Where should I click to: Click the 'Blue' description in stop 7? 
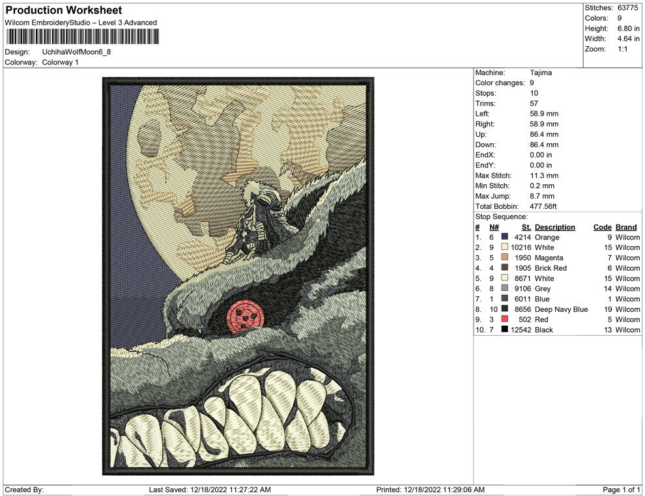pyautogui.click(x=542, y=299)
